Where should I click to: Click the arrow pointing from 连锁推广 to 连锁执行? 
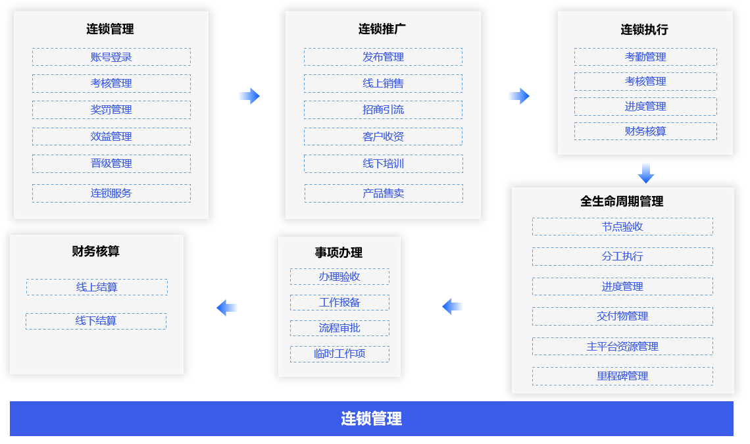tap(519, 96)
